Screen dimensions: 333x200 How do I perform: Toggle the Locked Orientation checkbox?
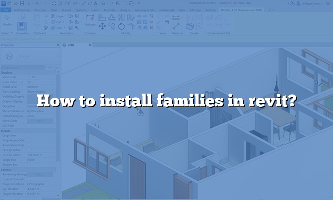29,179
